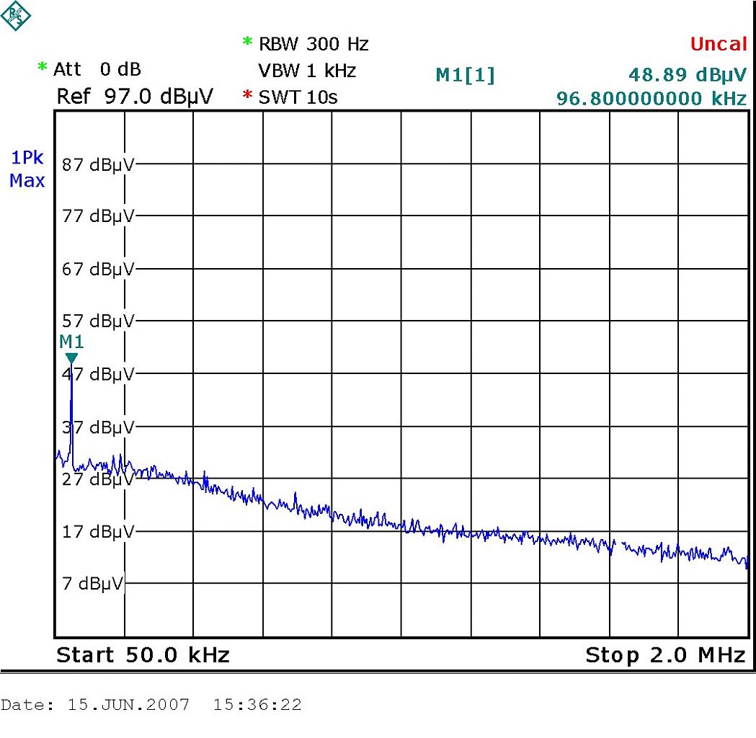Select the RBW 300 Hz setting
The width and height of the screenshot is (756, 738).
tap(313, 44)
